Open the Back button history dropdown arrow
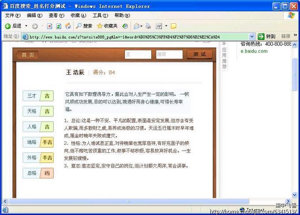 26,26
